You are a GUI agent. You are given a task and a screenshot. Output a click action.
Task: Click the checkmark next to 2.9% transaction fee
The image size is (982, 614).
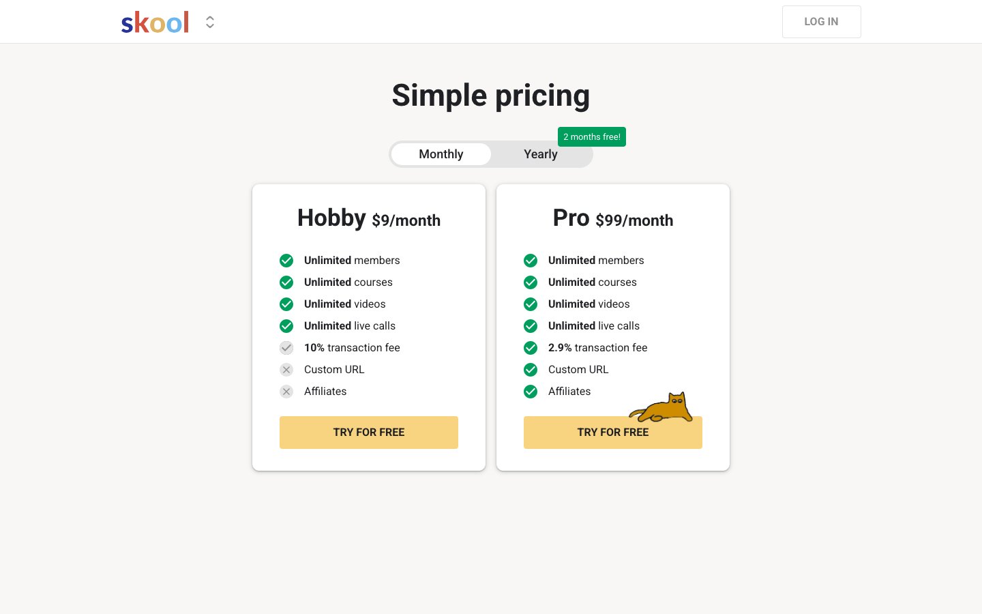531,348
